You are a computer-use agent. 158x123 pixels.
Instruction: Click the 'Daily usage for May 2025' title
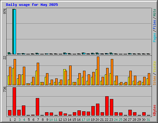[32, 5]
